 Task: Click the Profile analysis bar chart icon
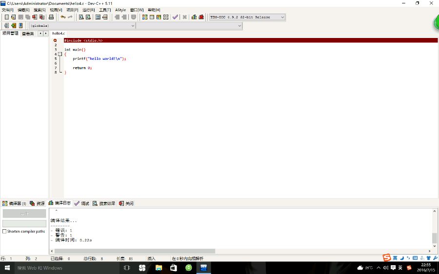point(194,17)
